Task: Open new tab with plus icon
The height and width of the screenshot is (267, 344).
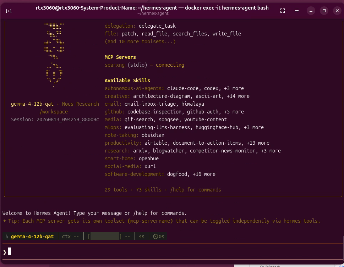Action: [x=9, y=11]
